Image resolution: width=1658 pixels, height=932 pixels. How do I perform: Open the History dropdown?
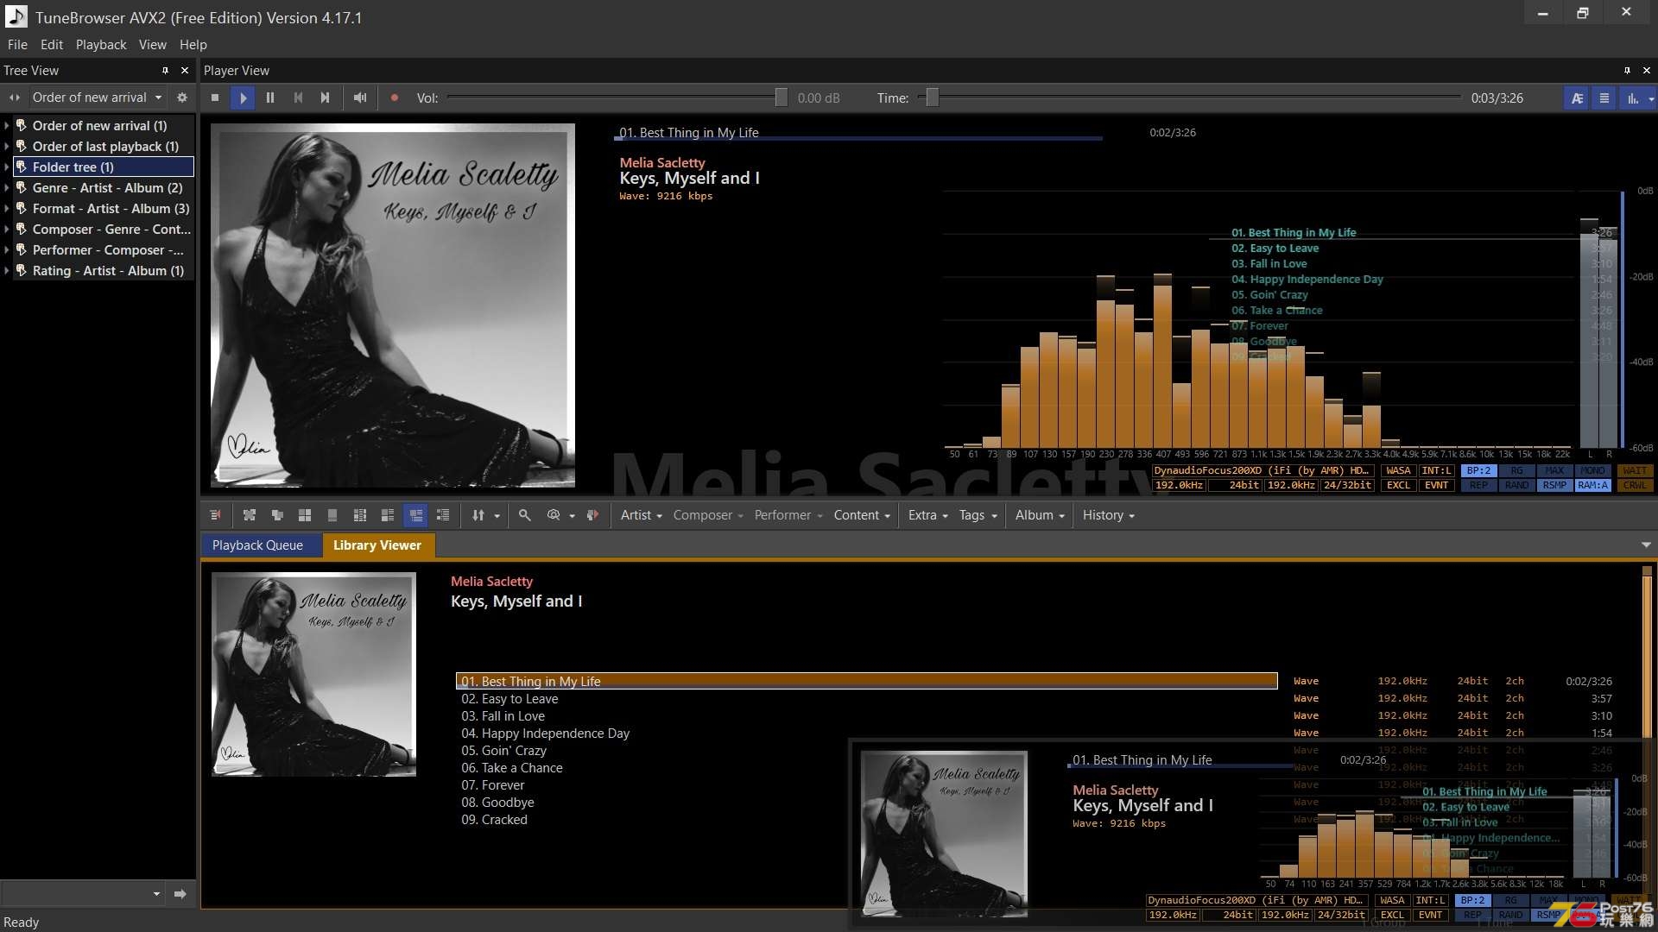(1108, 515)
